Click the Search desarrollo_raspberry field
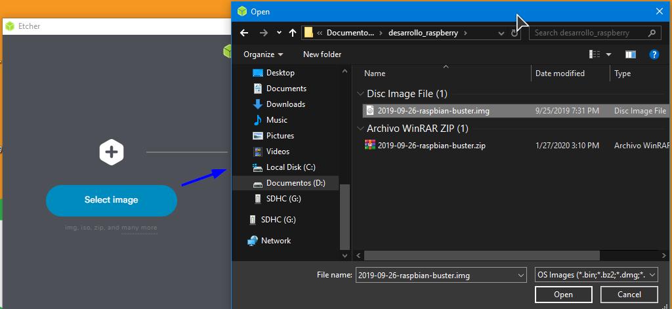 click(x=595, y=33)
